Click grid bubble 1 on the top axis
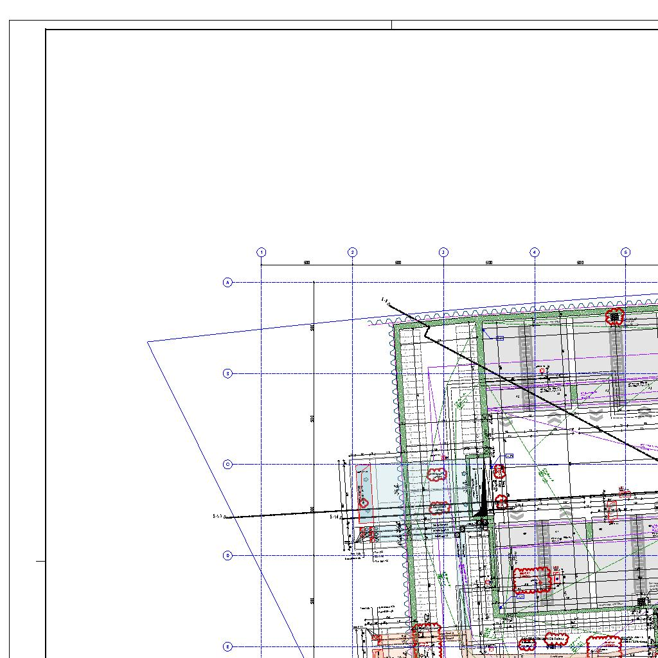 pyautogui.click(x=262, y=253)
